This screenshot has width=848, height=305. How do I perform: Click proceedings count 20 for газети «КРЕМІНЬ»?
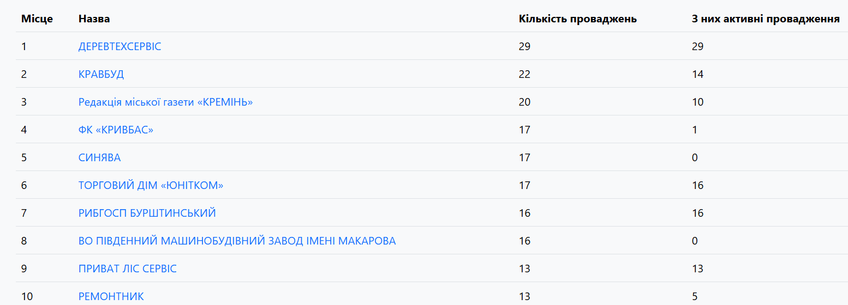click(524, 102)
